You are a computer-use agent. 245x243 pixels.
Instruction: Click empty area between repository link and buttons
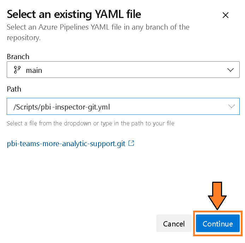[x=106, y=180]
